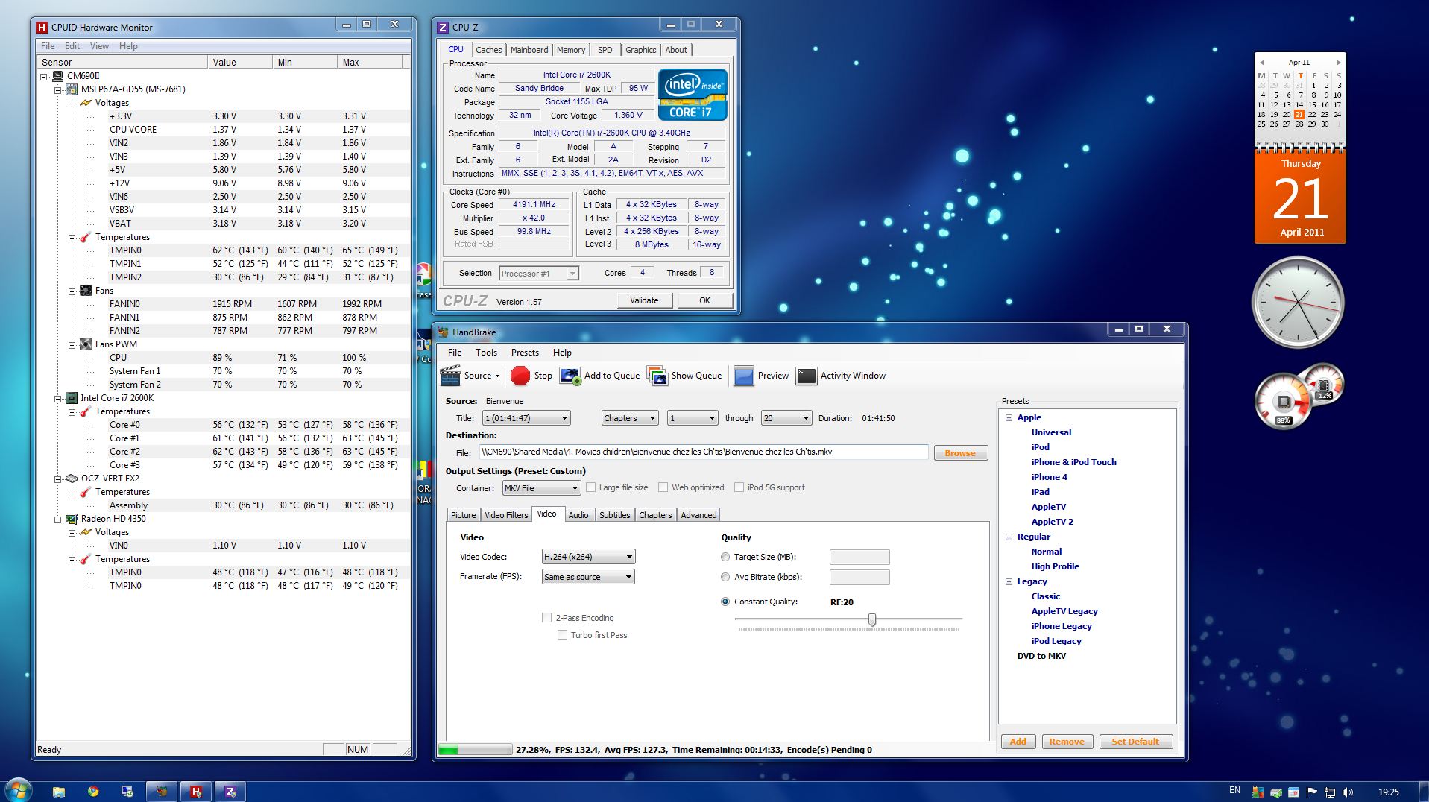The width and height of the screenshot is (1429, 802).
Task: Click the Preview icon in HandBrake
Action: pos(743,376)
